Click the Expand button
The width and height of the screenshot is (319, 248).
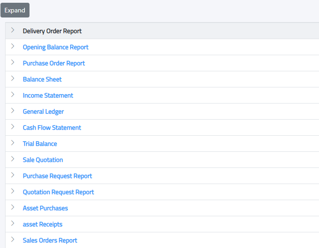coord(15,10)
